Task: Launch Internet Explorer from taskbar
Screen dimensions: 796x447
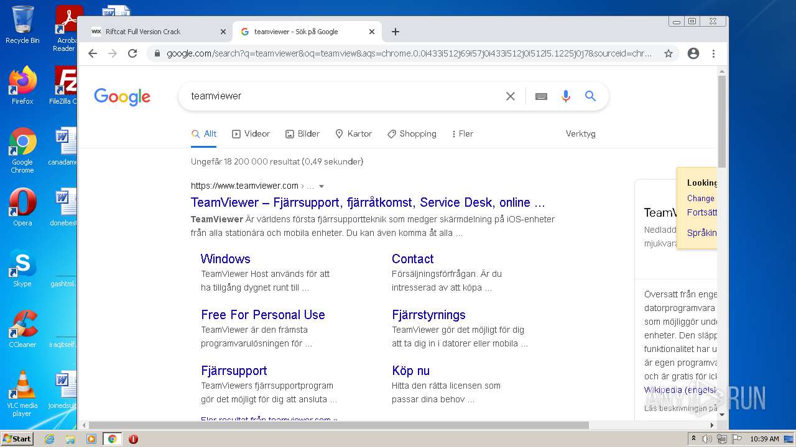Action: 49,439
